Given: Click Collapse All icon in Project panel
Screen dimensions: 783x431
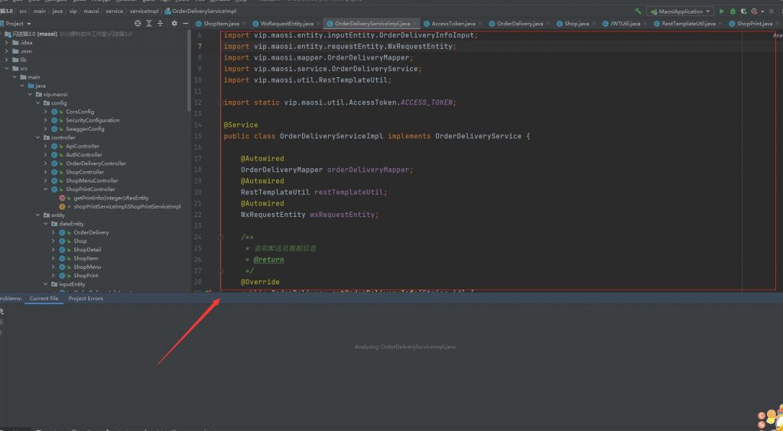Looking at the screenshot, I should [161, 24].
